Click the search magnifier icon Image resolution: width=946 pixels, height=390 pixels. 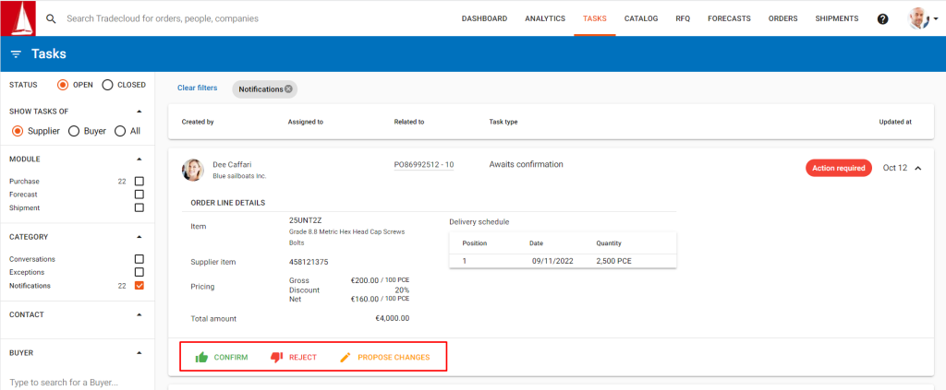(52, 18)
